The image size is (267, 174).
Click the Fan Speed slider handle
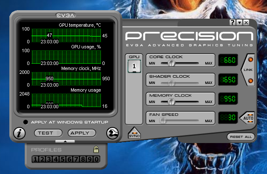163,121
